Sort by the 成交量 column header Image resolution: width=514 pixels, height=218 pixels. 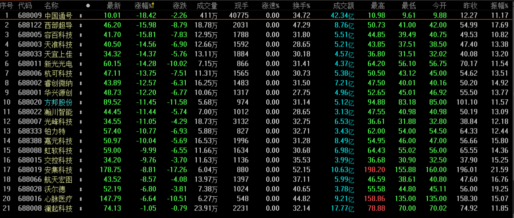(x=207, y=6)
